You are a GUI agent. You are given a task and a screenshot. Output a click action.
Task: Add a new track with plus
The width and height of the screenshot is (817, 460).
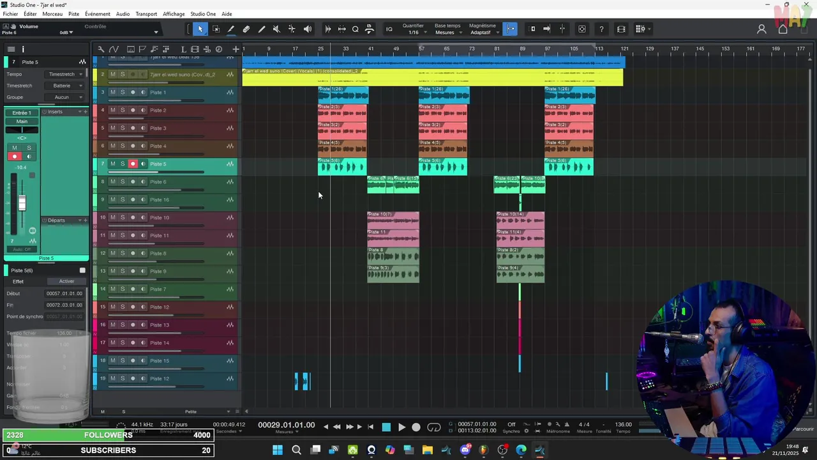tap(236, 49)
